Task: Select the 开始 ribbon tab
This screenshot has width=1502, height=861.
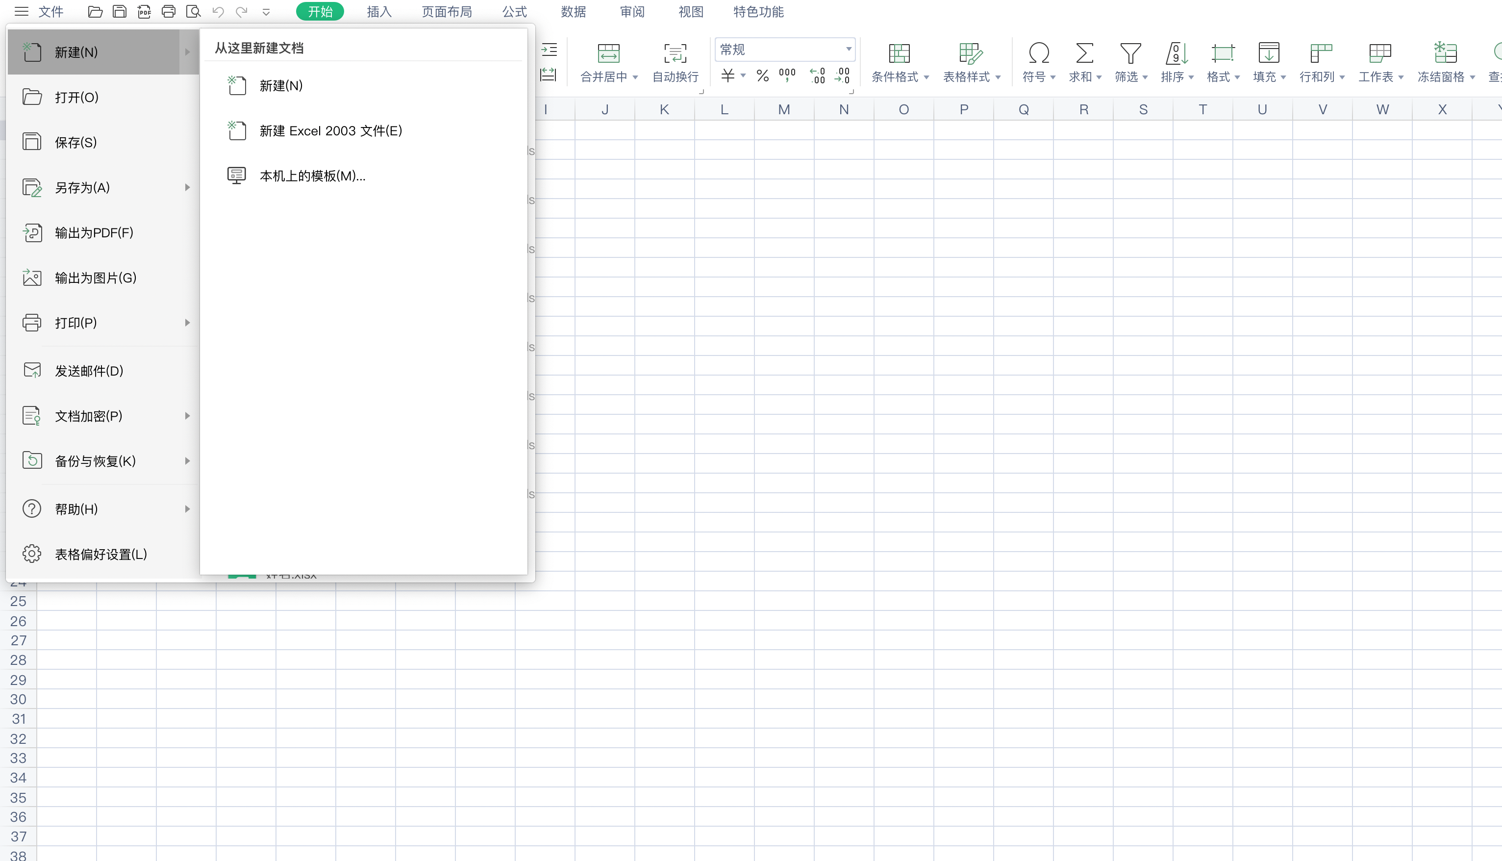Action: pyautogui.click(x=320, y=11)
